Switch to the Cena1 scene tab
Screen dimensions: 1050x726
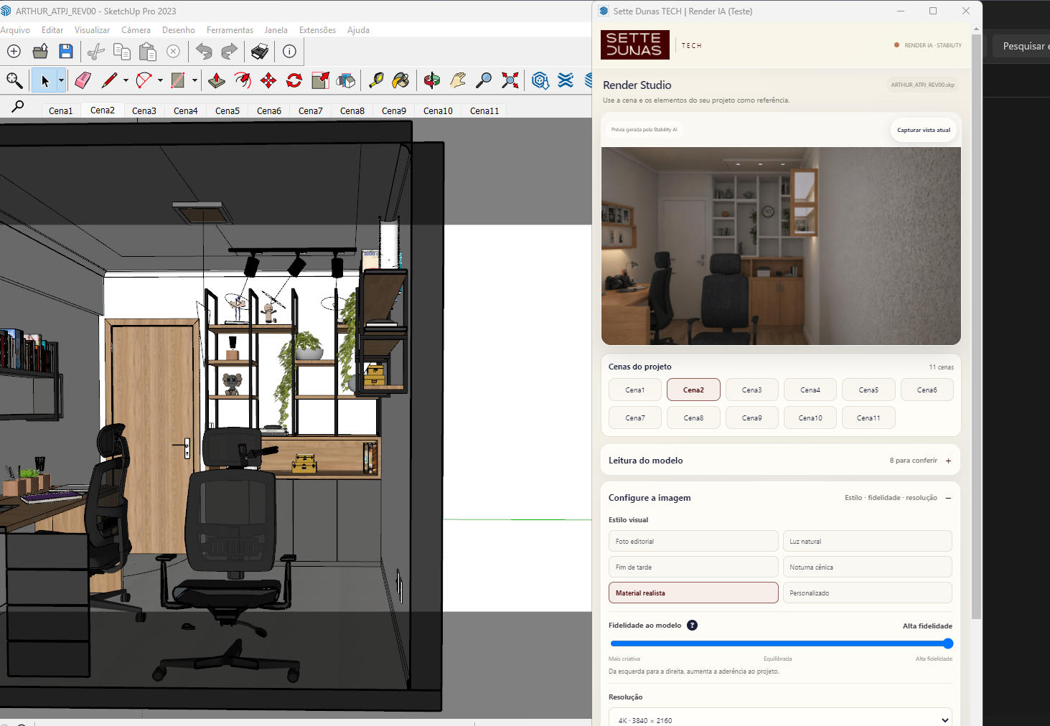click(x=61, y=110)
